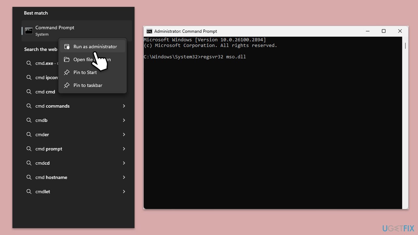The width and height of the screenshot is (418, 235).
Task: Click the Best match heading
Action: (x=36, y=13)
